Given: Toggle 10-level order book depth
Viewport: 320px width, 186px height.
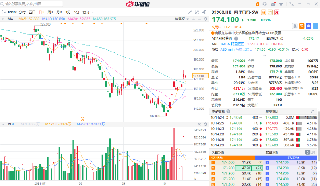Looking at the screenshot, I should coord(313,152).
